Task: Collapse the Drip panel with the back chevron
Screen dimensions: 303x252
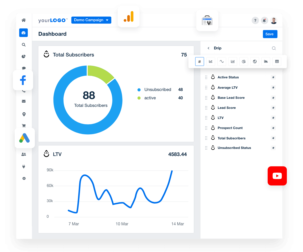Action: coord(209,48)
